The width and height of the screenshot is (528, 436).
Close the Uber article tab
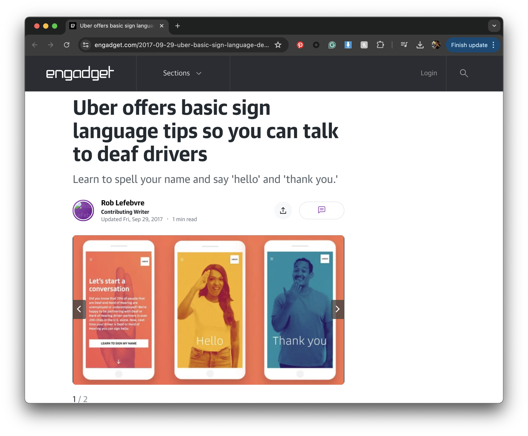[x=162, y=26]
